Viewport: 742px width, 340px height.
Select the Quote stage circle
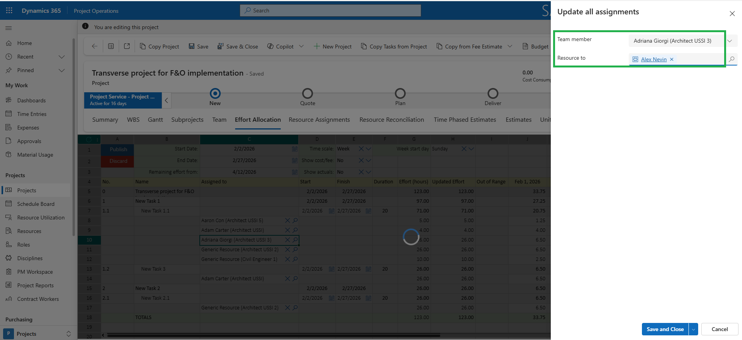pyautogui.click(x=307, y=93)
